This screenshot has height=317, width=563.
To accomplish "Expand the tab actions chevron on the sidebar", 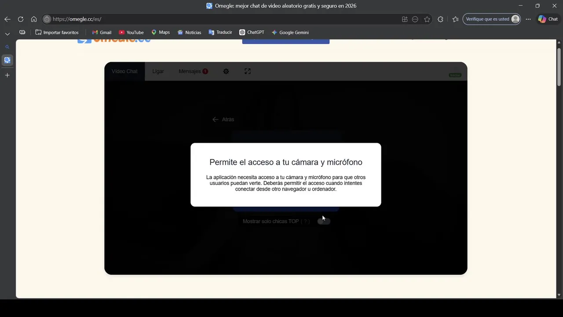I will tap(7, 34).
